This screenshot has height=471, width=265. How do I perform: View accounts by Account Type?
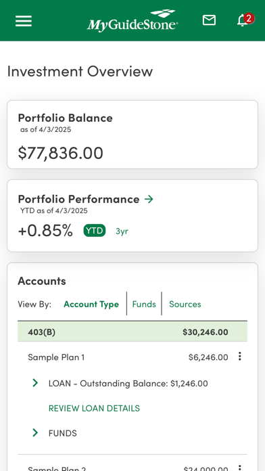(x=91, y=304)
